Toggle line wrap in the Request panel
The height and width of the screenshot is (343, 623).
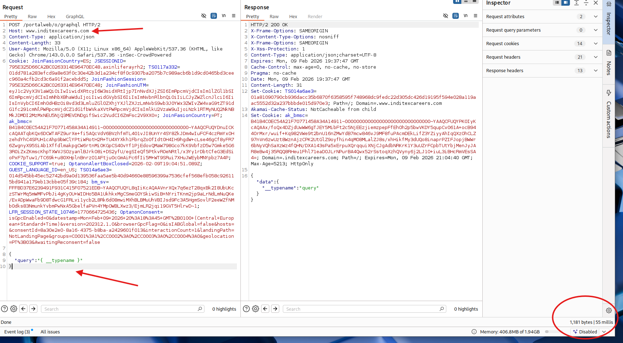click(214, 16)
